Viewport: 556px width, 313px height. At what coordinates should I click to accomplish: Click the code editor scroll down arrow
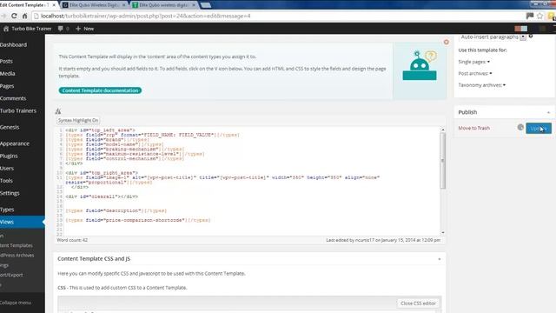pos(443,232)
